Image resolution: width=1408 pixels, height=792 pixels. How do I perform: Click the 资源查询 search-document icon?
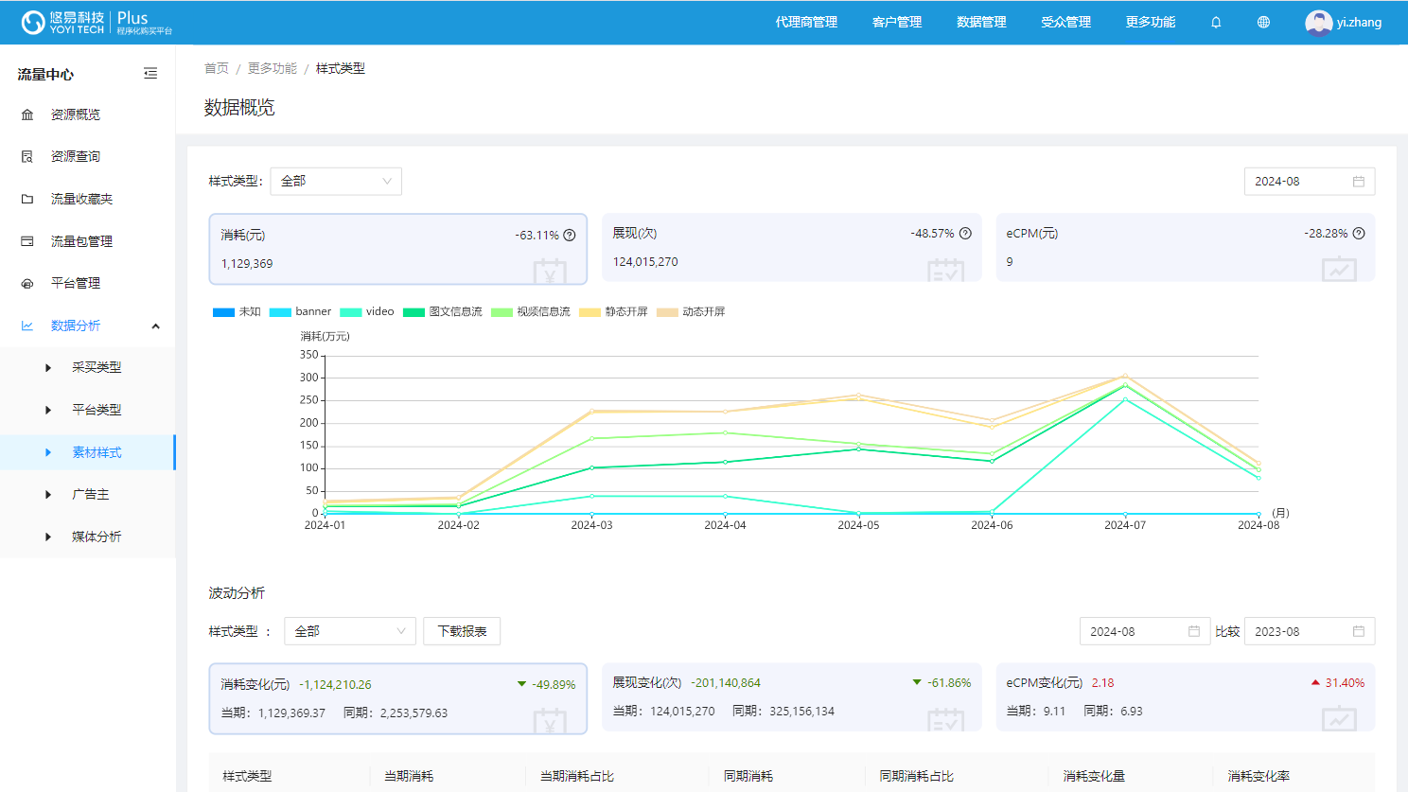pos(27,157)
